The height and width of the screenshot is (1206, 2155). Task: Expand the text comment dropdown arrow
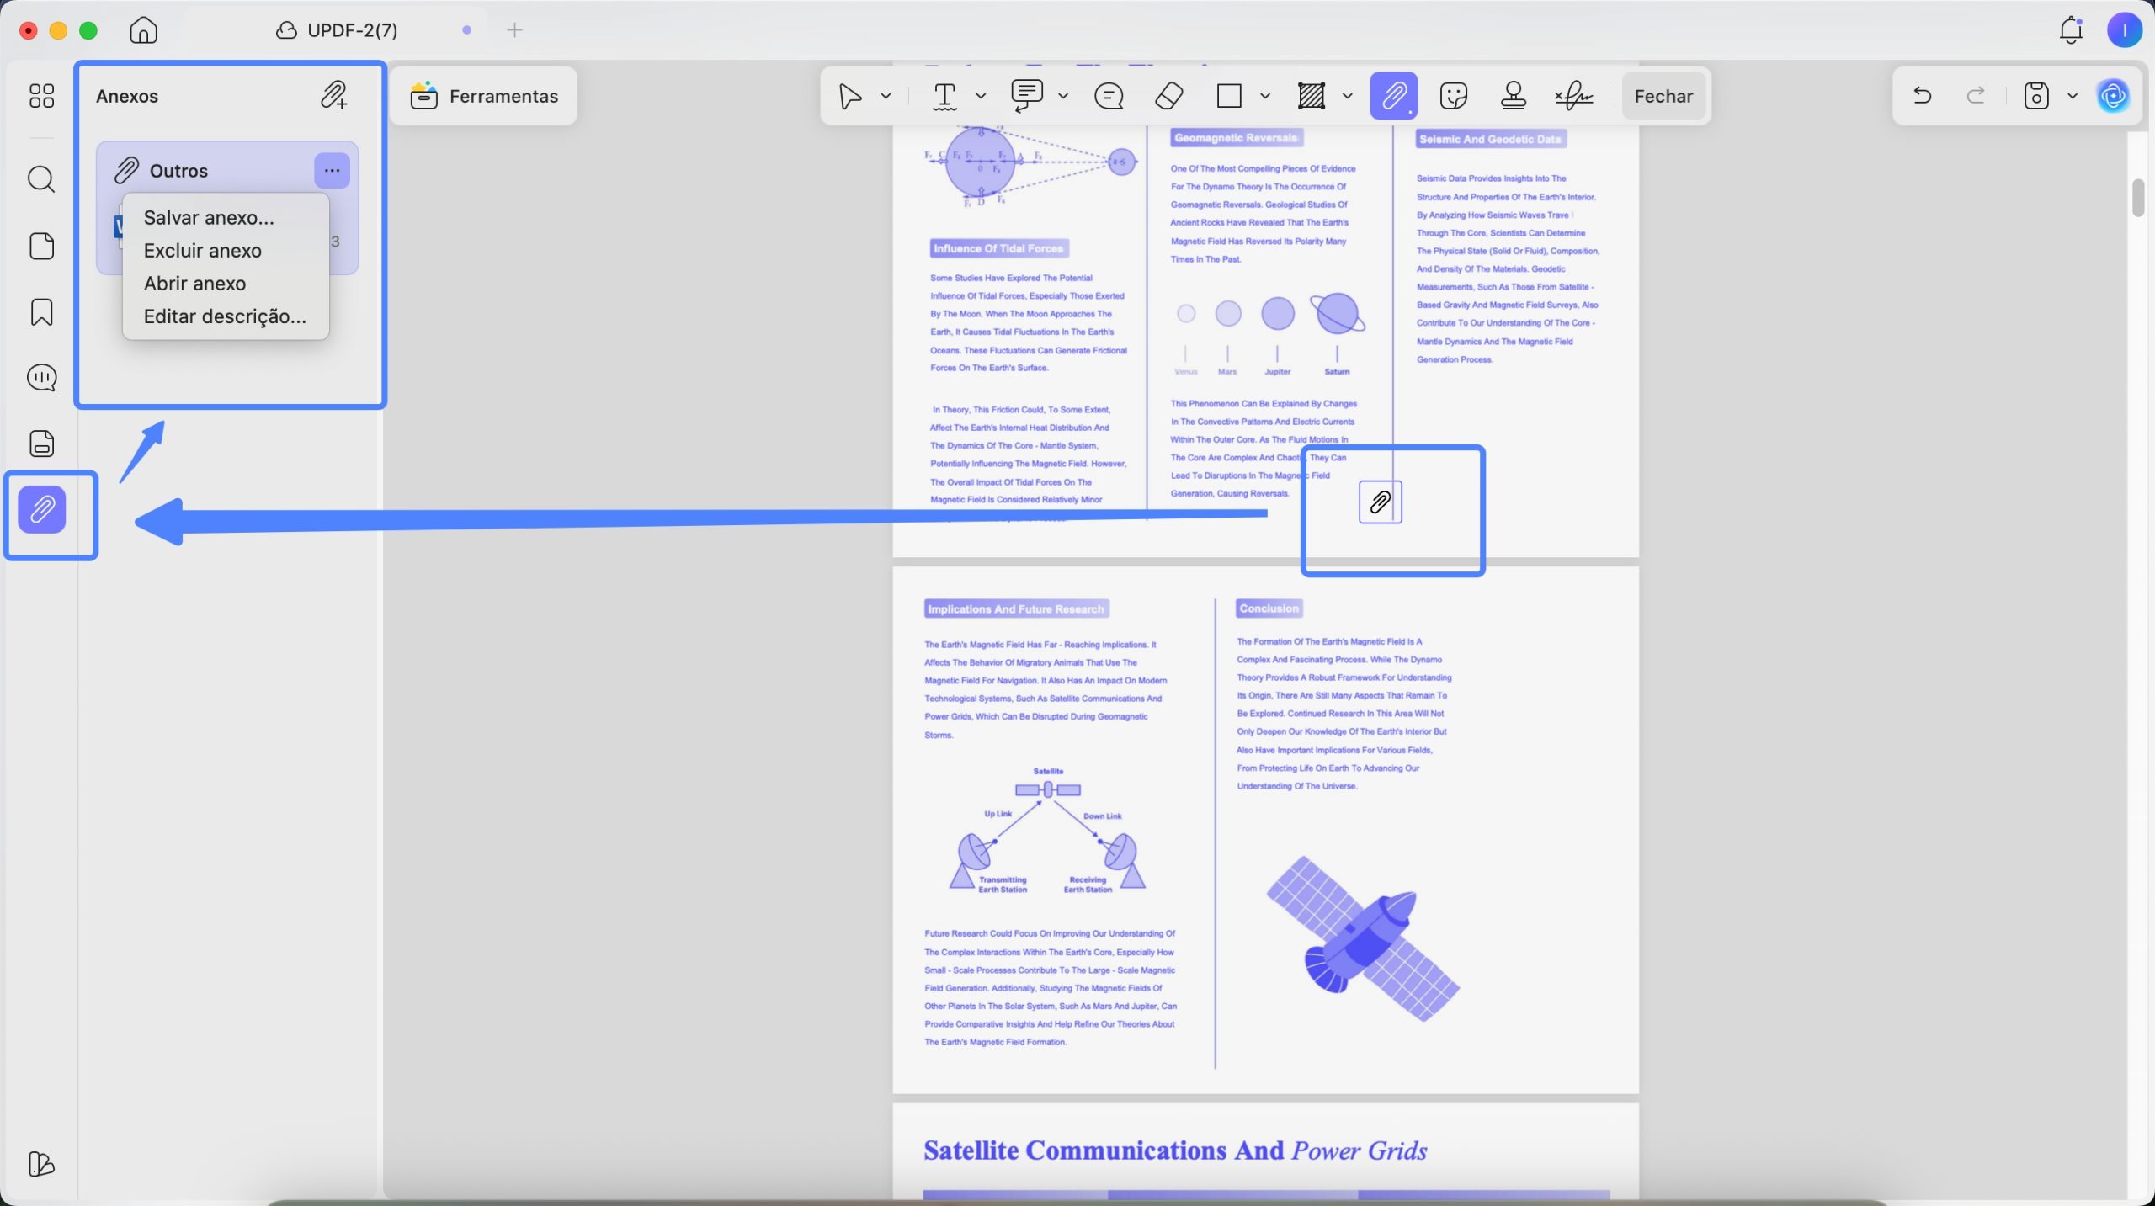(x=1063, y=96)
